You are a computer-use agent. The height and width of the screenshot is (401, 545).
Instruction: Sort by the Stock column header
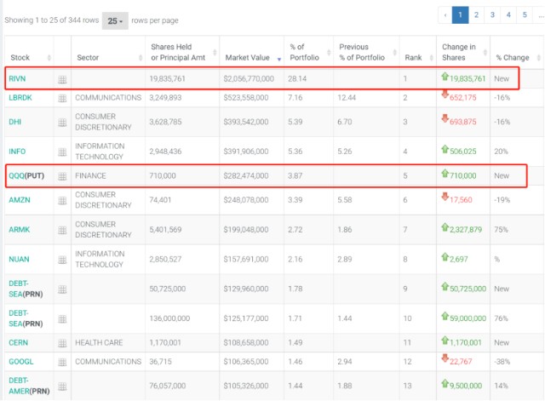pos(29,52)
